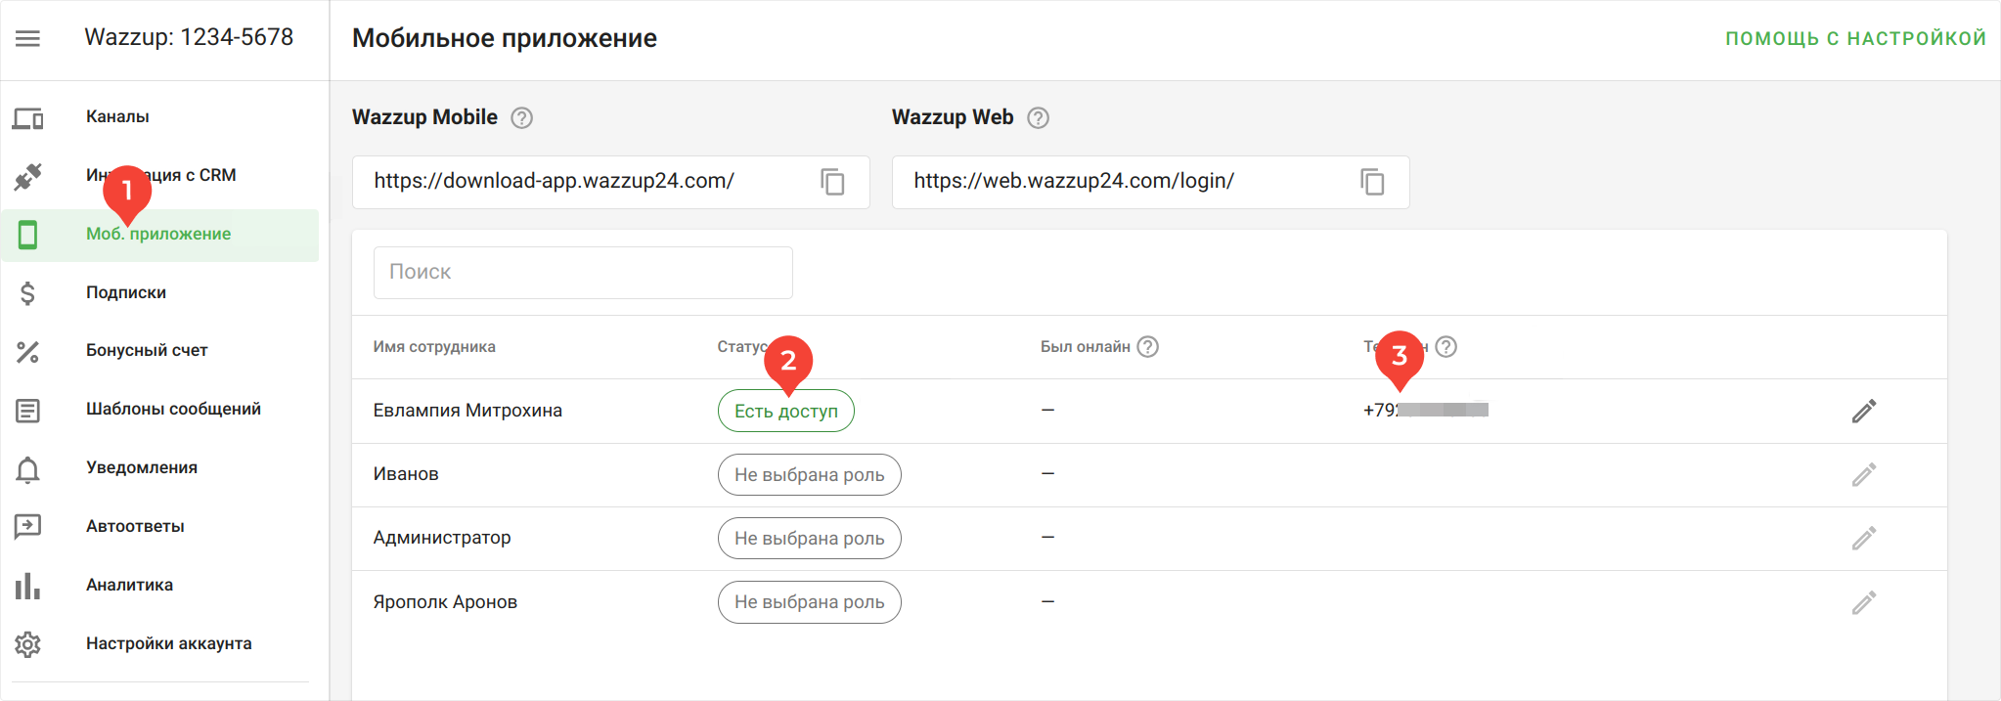This screenshot has width=2001, height=701.
Task: Click help icon next to Wazzup Mobile
Action: 522,118
